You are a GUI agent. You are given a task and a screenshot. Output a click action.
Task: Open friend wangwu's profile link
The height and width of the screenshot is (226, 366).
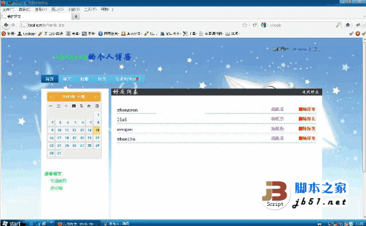pyautogui.click(x=125, y=129)
